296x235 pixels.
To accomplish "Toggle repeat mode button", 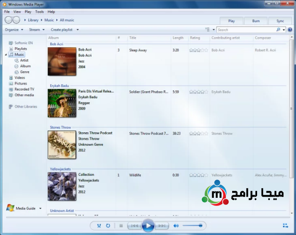I will [x=108, y=226].
